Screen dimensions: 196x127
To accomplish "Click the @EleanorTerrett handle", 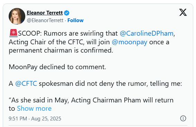I will [45, 20].
